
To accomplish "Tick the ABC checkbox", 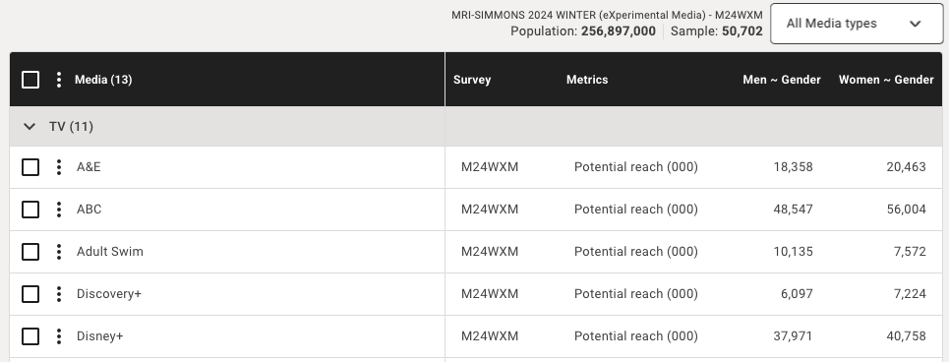I will click(30, 210).
